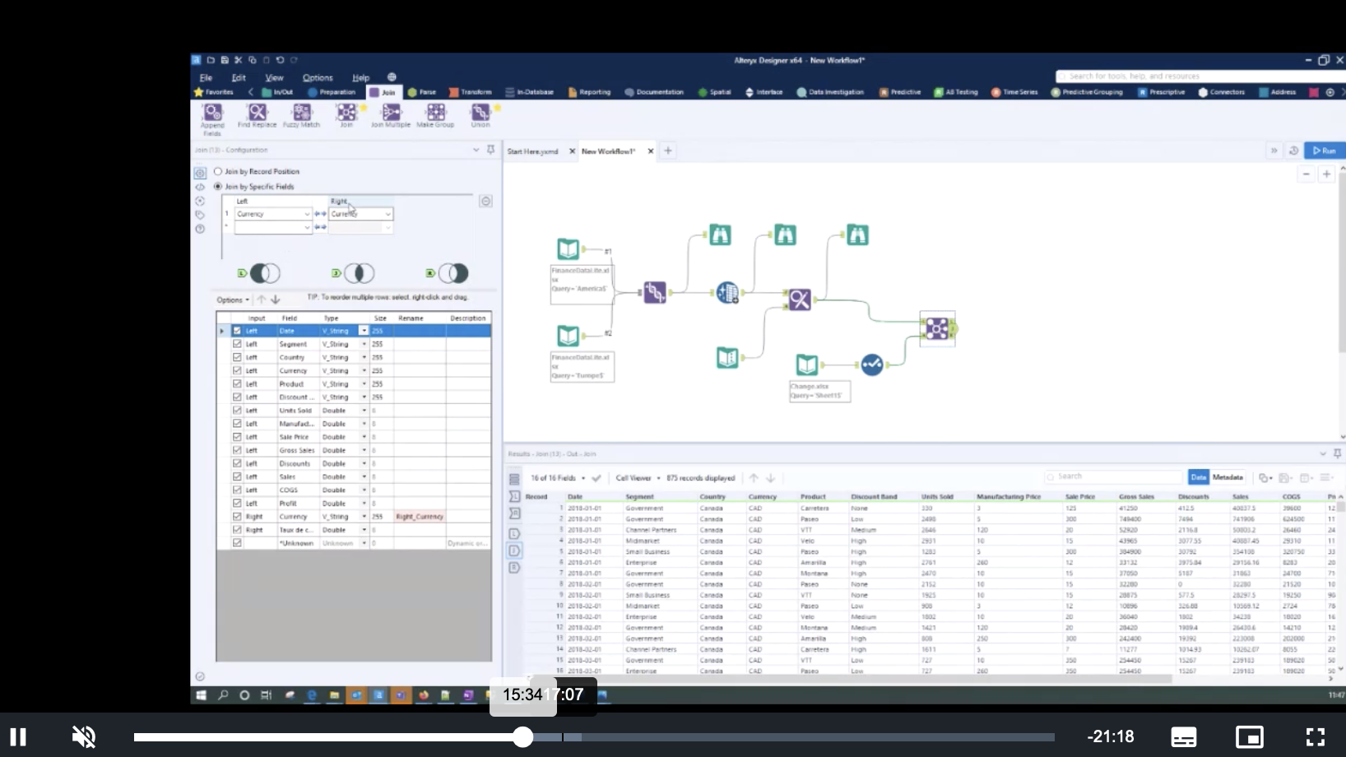
Task: Click the Run button to execute the workflow
Action: [1325, 151]
